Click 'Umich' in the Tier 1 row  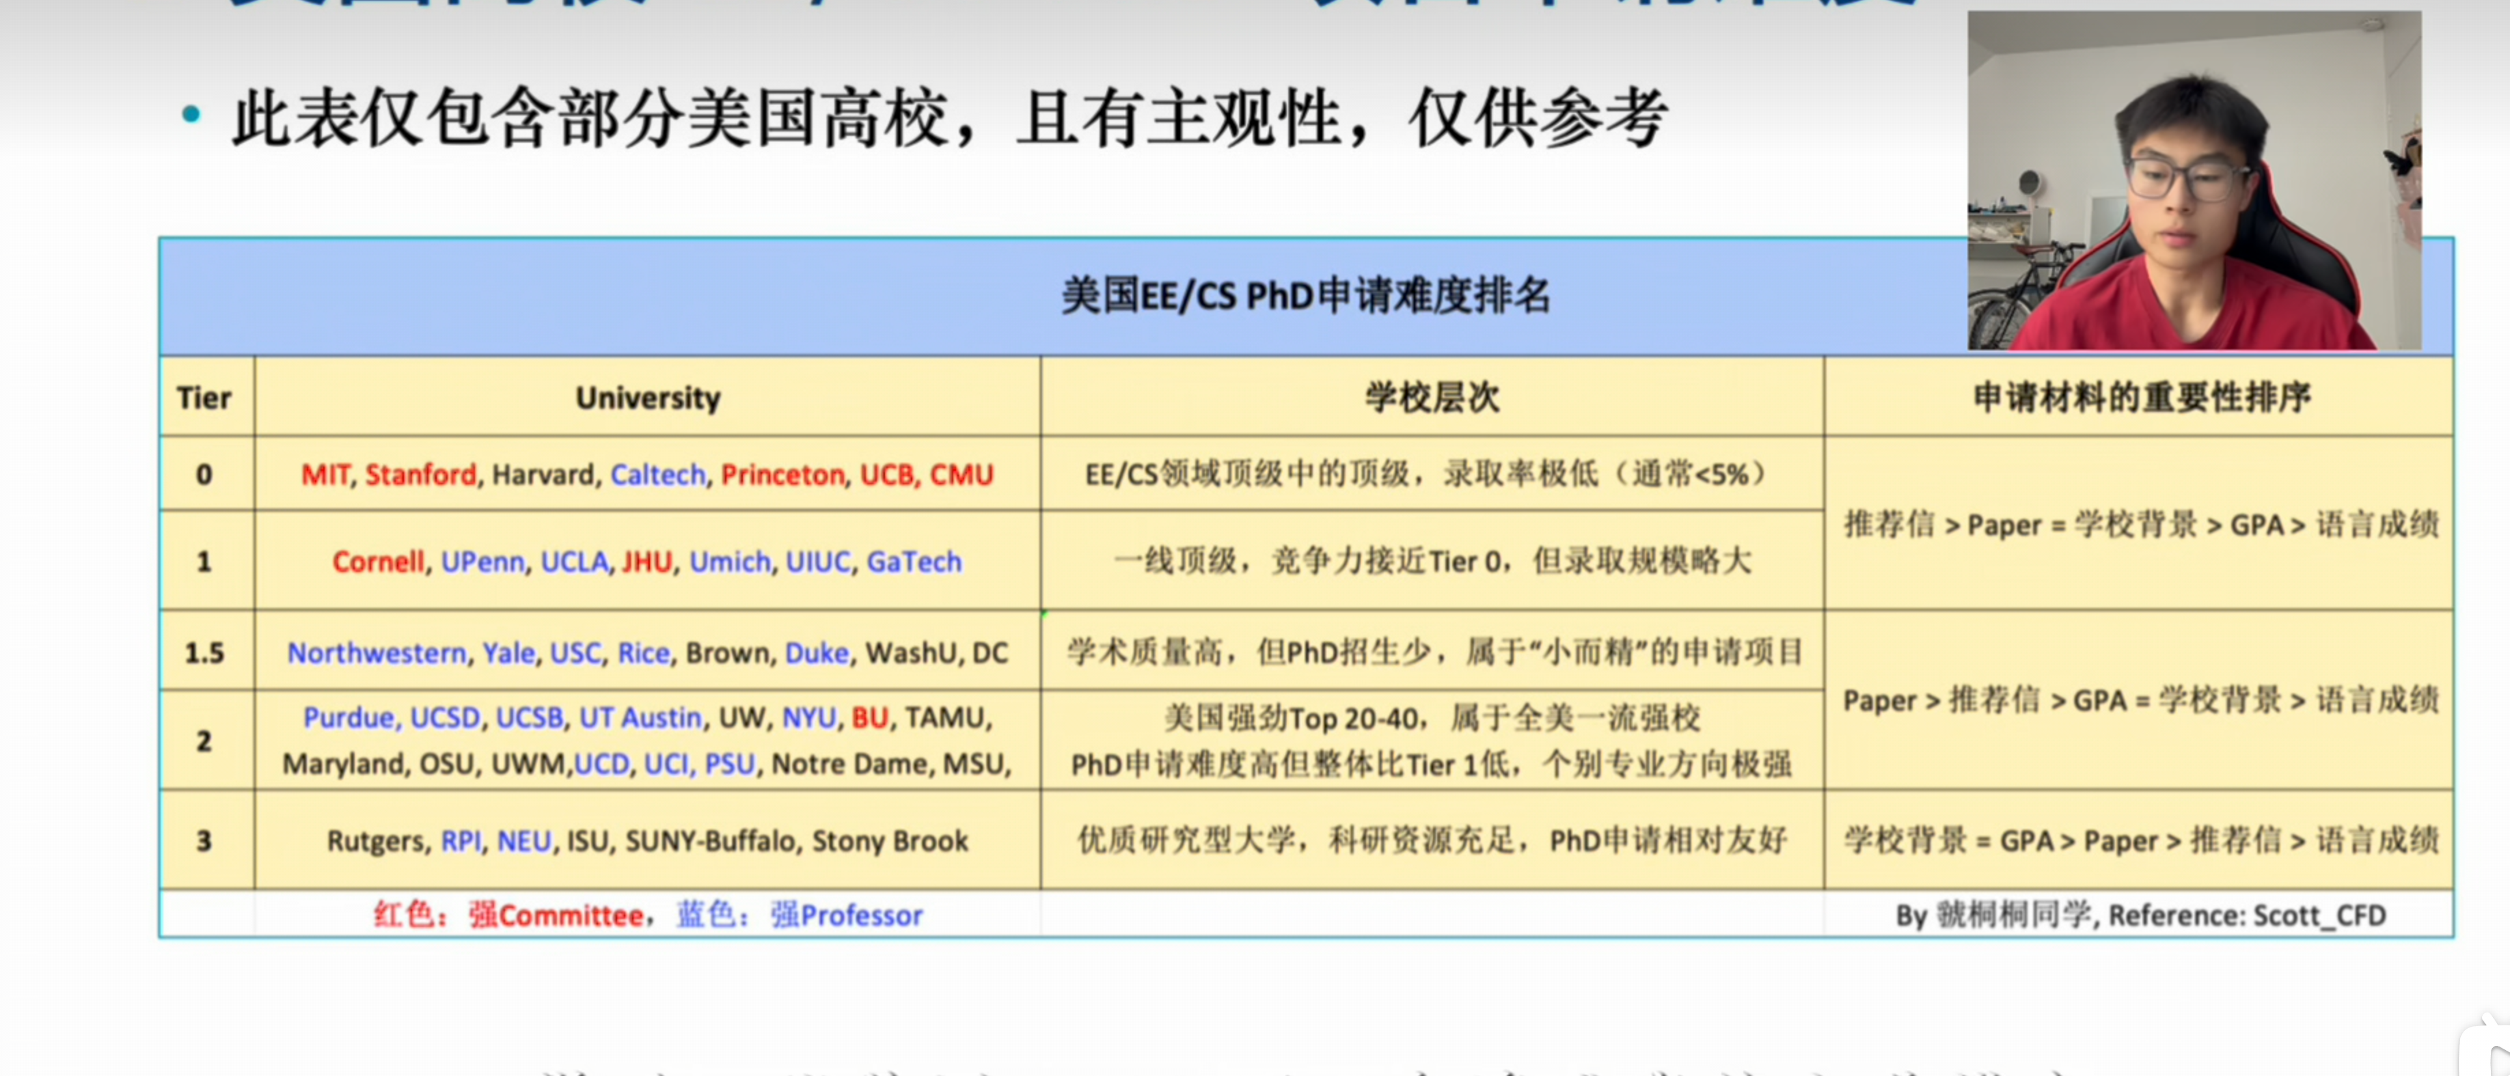pyautogui.click(x=730, y=562)
